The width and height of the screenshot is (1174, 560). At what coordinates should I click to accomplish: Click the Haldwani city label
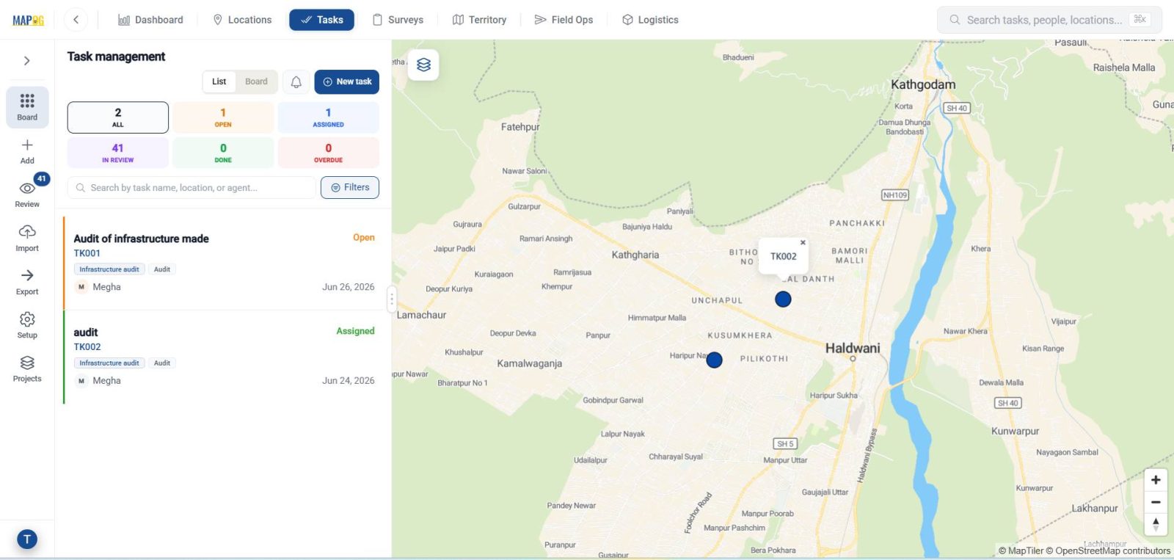tap(853, 348)
